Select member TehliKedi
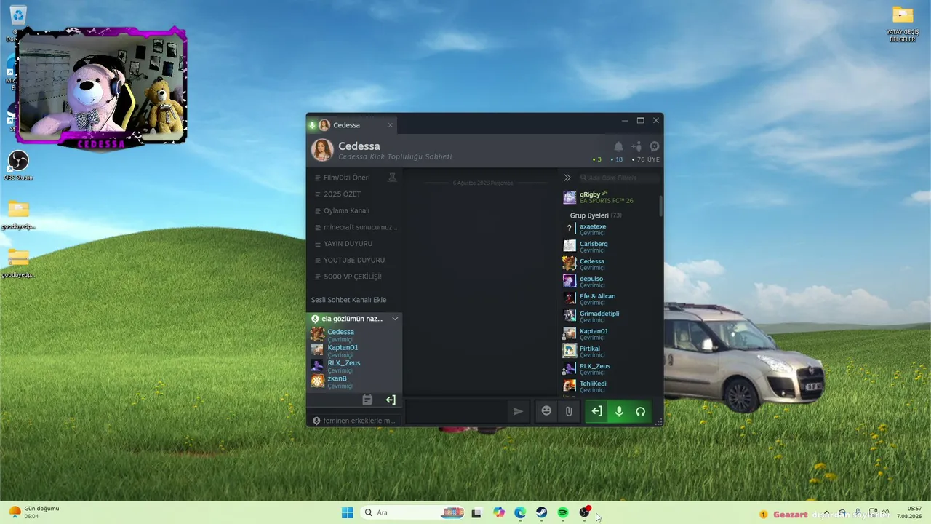Screen dimensions: 931x524 (610, 386)
